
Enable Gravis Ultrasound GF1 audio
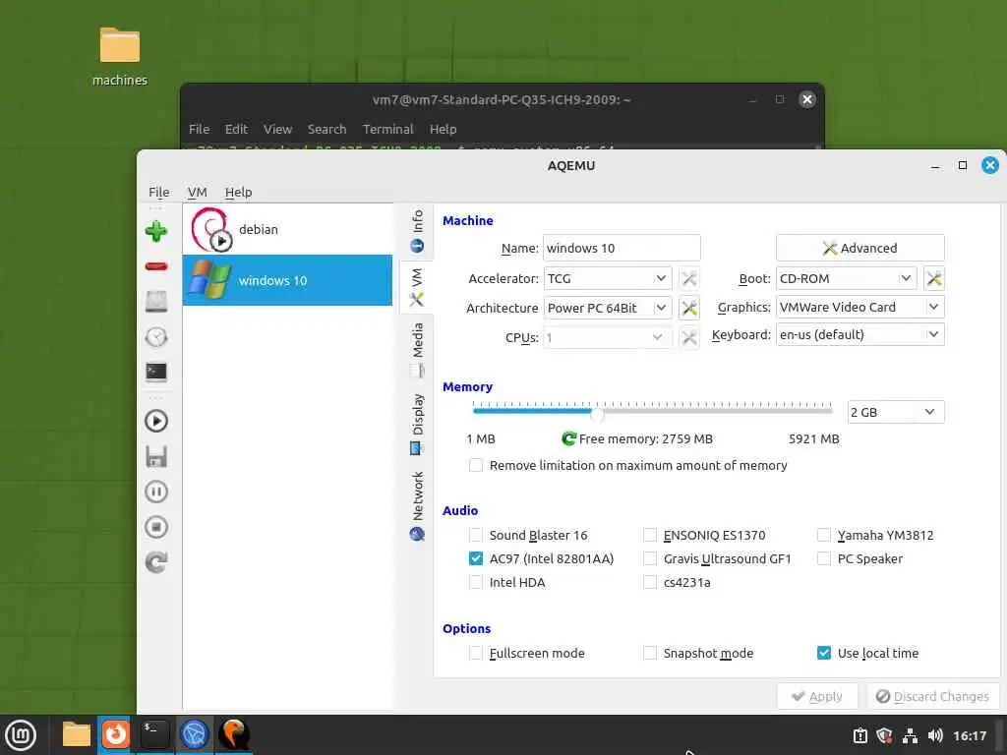coord(650,558)
